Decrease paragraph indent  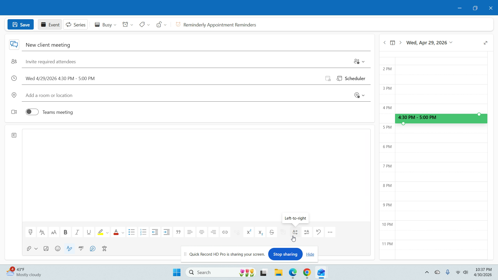tap(155, 232)
